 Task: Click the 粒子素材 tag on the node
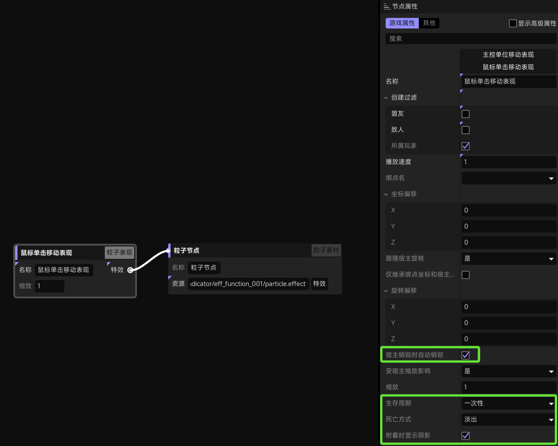pyautogui.click(x=326, y=250)
